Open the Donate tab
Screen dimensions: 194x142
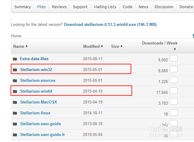click(x=186, y=7)
